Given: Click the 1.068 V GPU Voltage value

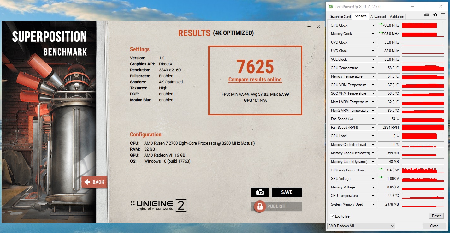Looking at the screenshot, I should (389, 179).
